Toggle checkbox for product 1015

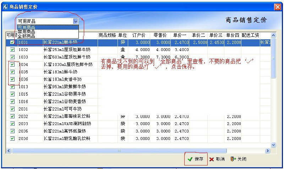(x=12, y=94)
